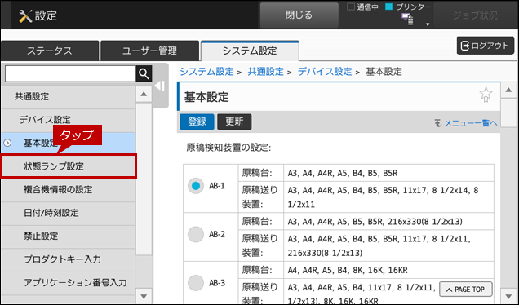Click the 閉じる button
Viewport: 519px width, 305px height.
click(299, 15)
